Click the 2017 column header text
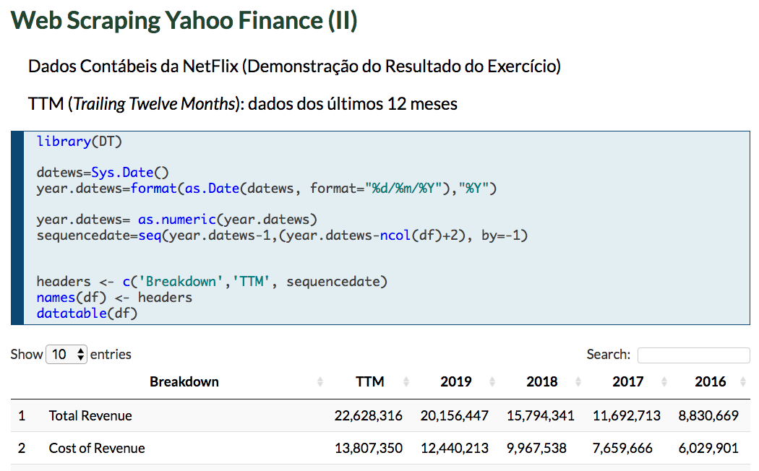The width and height of the screenshot is (759, 471). 628,382
